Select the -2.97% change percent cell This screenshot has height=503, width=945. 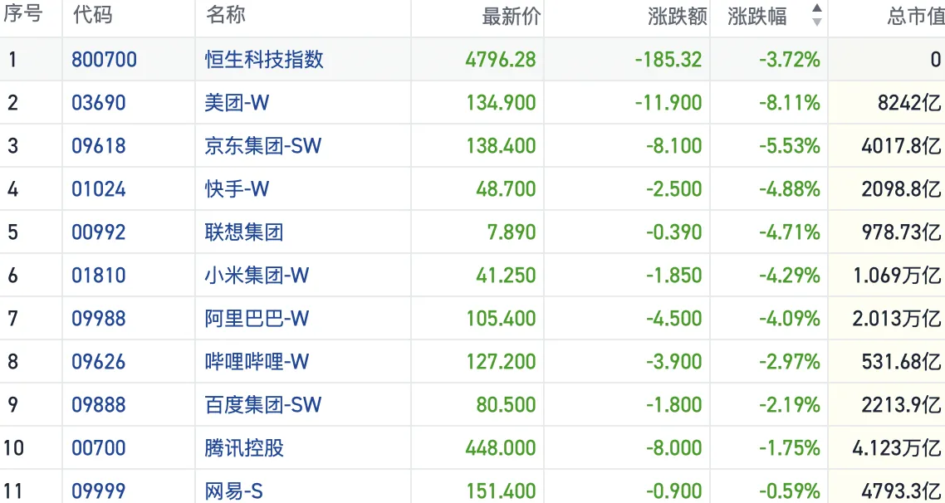pyautogui.click(x=790, y=362)
